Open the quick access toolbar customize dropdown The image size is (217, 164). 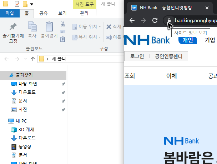(32, 4)
